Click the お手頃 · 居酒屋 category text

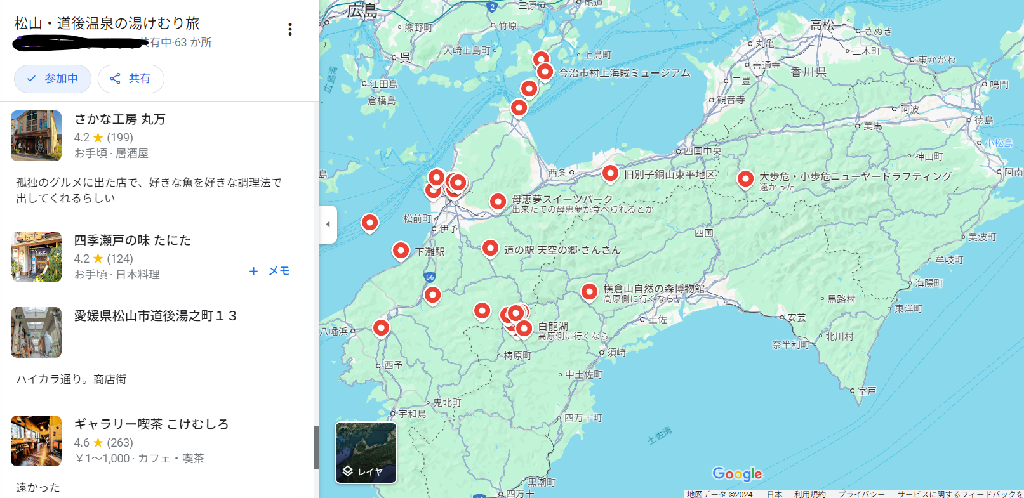[x=111, y=154]
